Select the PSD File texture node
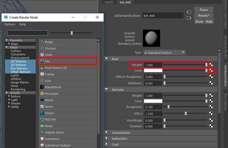 [68, 119]
